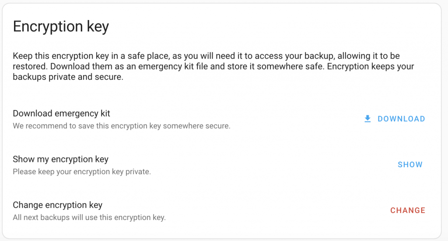The width and height of the screenshot is (448, 241).
Task: Click the "Show my encryption key" row title
Action: click(x=60, y=159)
